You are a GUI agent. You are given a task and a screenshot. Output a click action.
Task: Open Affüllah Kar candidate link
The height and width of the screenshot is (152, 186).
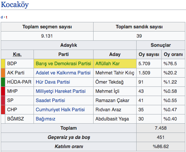pyautogui.click(x=108, y=64)
